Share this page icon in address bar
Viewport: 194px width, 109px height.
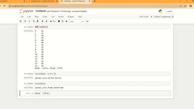coord(181,6)
